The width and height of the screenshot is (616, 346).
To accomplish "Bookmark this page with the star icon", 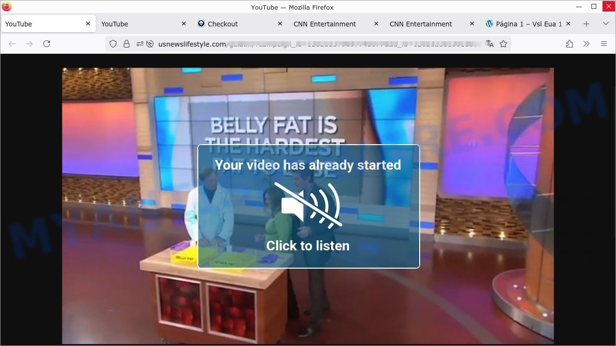I will (503, 44).
